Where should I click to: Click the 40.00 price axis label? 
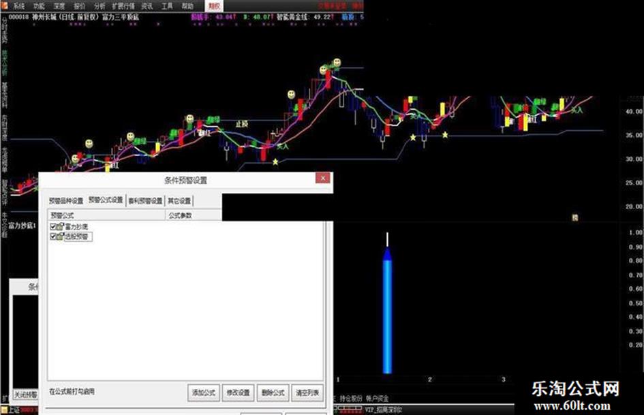[x=633, y=111]
